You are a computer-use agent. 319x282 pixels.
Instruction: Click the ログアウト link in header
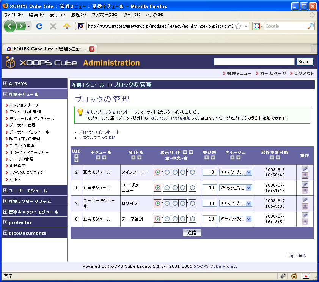303,73
